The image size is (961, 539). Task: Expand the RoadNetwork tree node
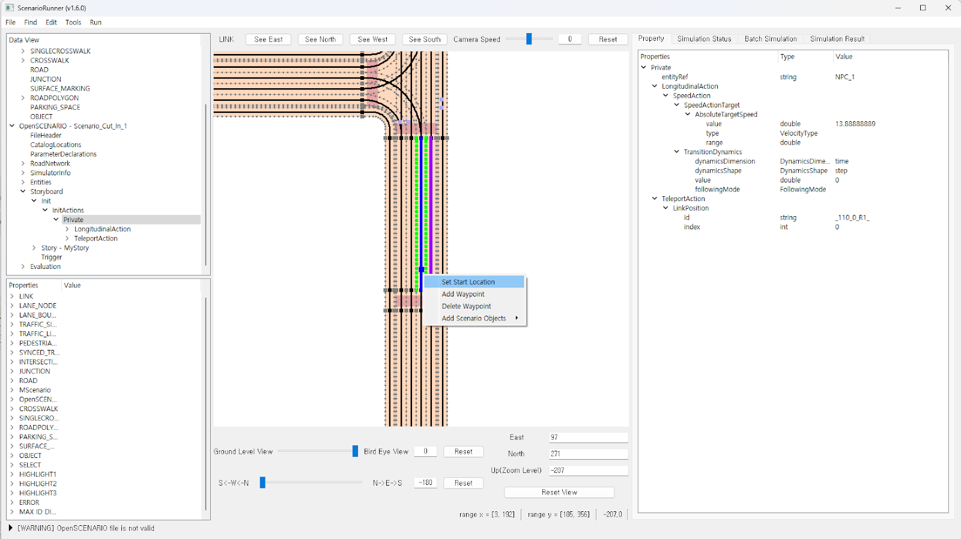[x=23, y=163]
